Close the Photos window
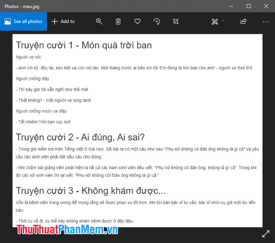 266,6
